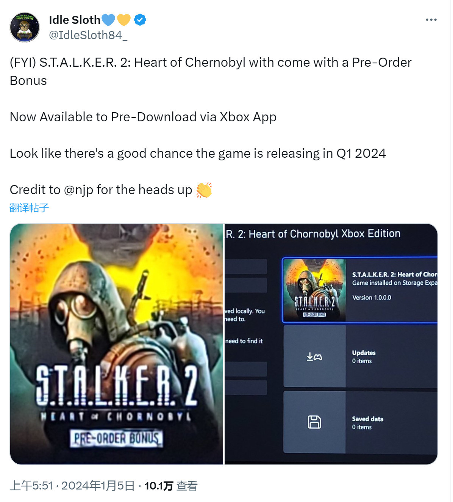The height and width of the screenshot is (502, 453).
Task: Click the 10.1万 查看 view count
Action: tap(171, 486)
